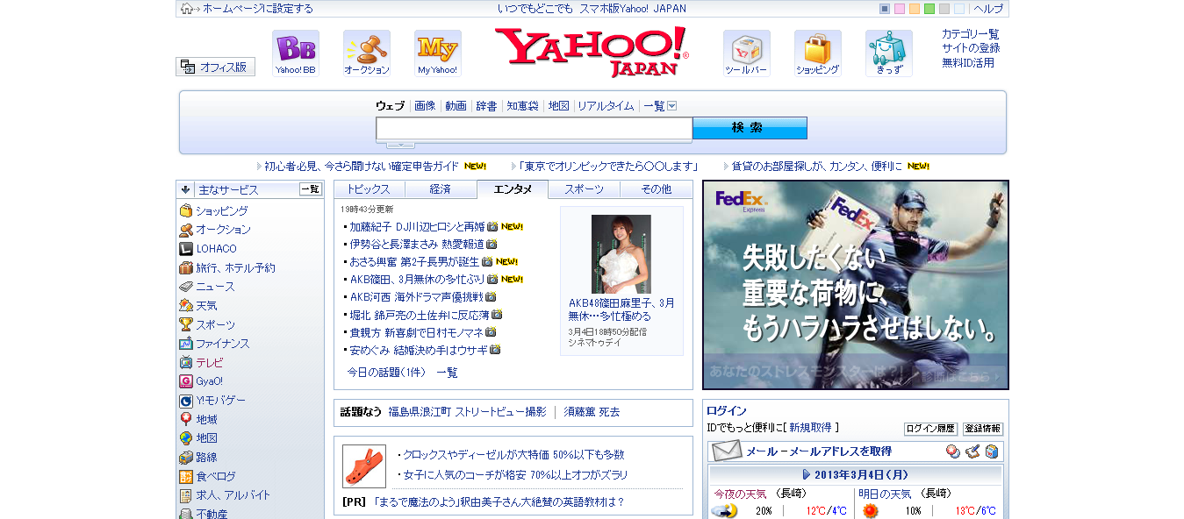Select the エンタメ tab
Viewport: 1184px width, 519px height.
(513, 189)
